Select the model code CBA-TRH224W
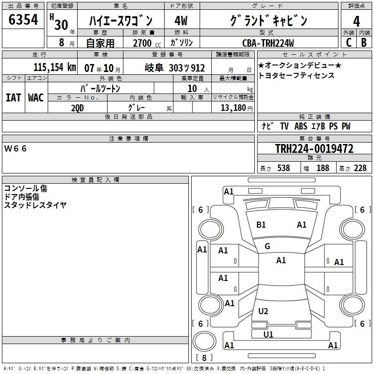Screen dimensions: 374x374 click(x=268, y=43)
